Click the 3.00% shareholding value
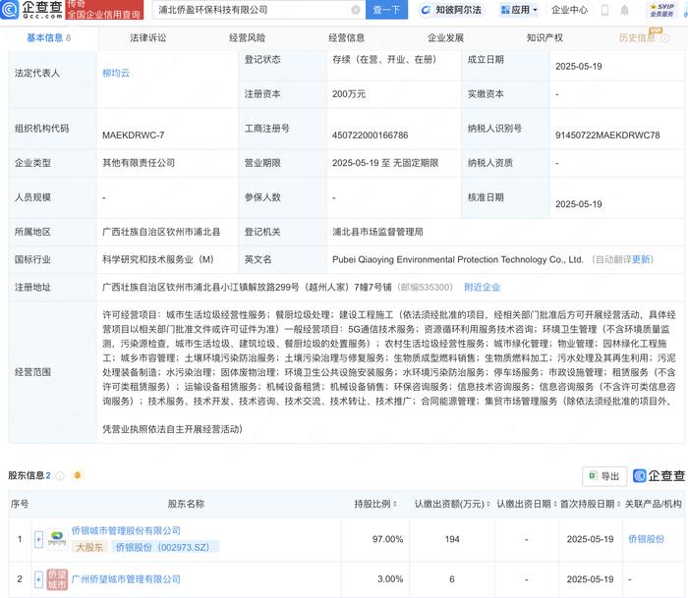This screenshot has width=688, height=598. (x=390, y=579)
